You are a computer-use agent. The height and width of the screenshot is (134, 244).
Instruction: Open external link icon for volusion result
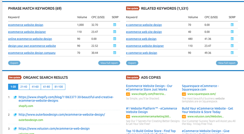[x=15, y=129]
